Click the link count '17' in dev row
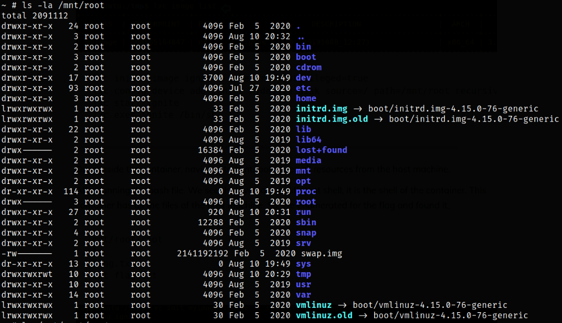 [x=74, y=78]
